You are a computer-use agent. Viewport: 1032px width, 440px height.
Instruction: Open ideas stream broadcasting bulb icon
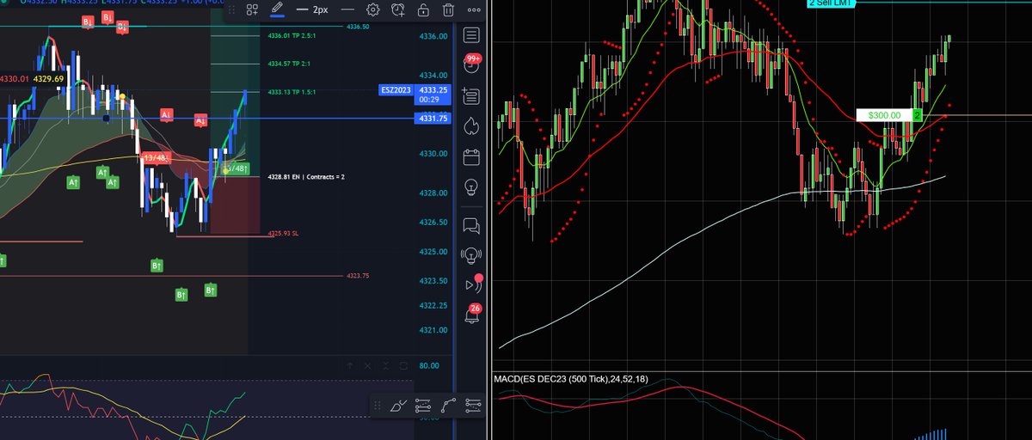(471, 254)
